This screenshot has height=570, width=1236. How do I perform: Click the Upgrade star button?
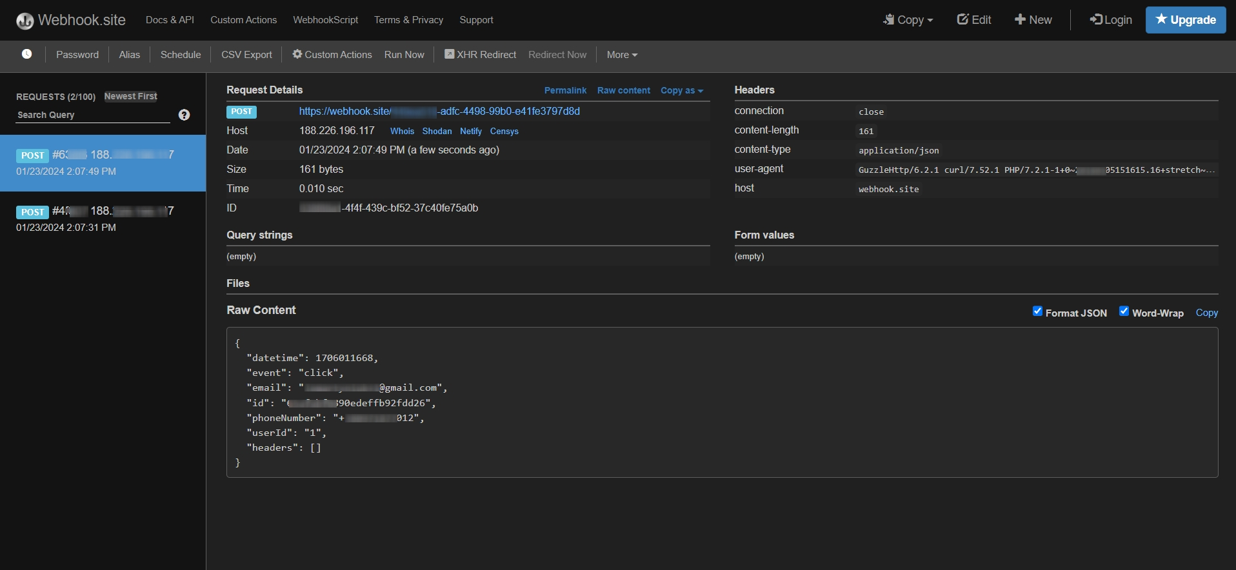1185,20
